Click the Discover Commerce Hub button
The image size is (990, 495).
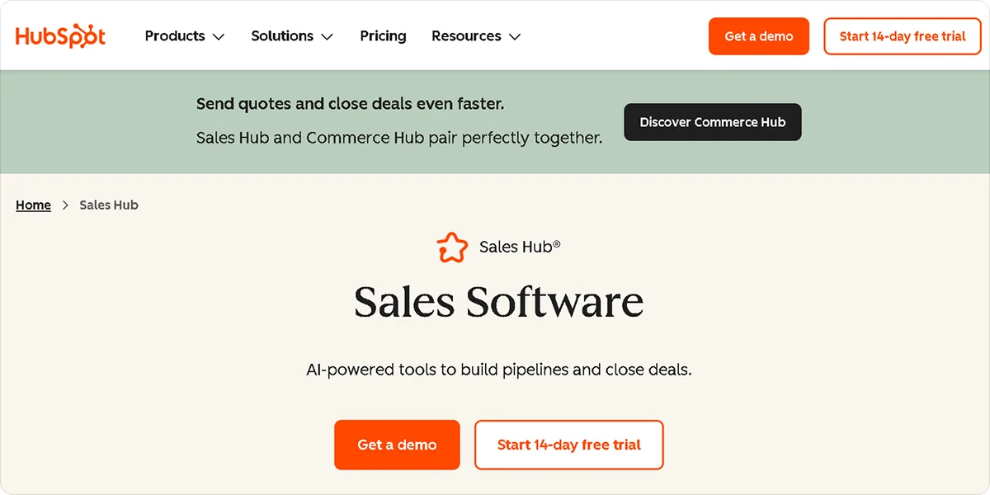[712, 122]
